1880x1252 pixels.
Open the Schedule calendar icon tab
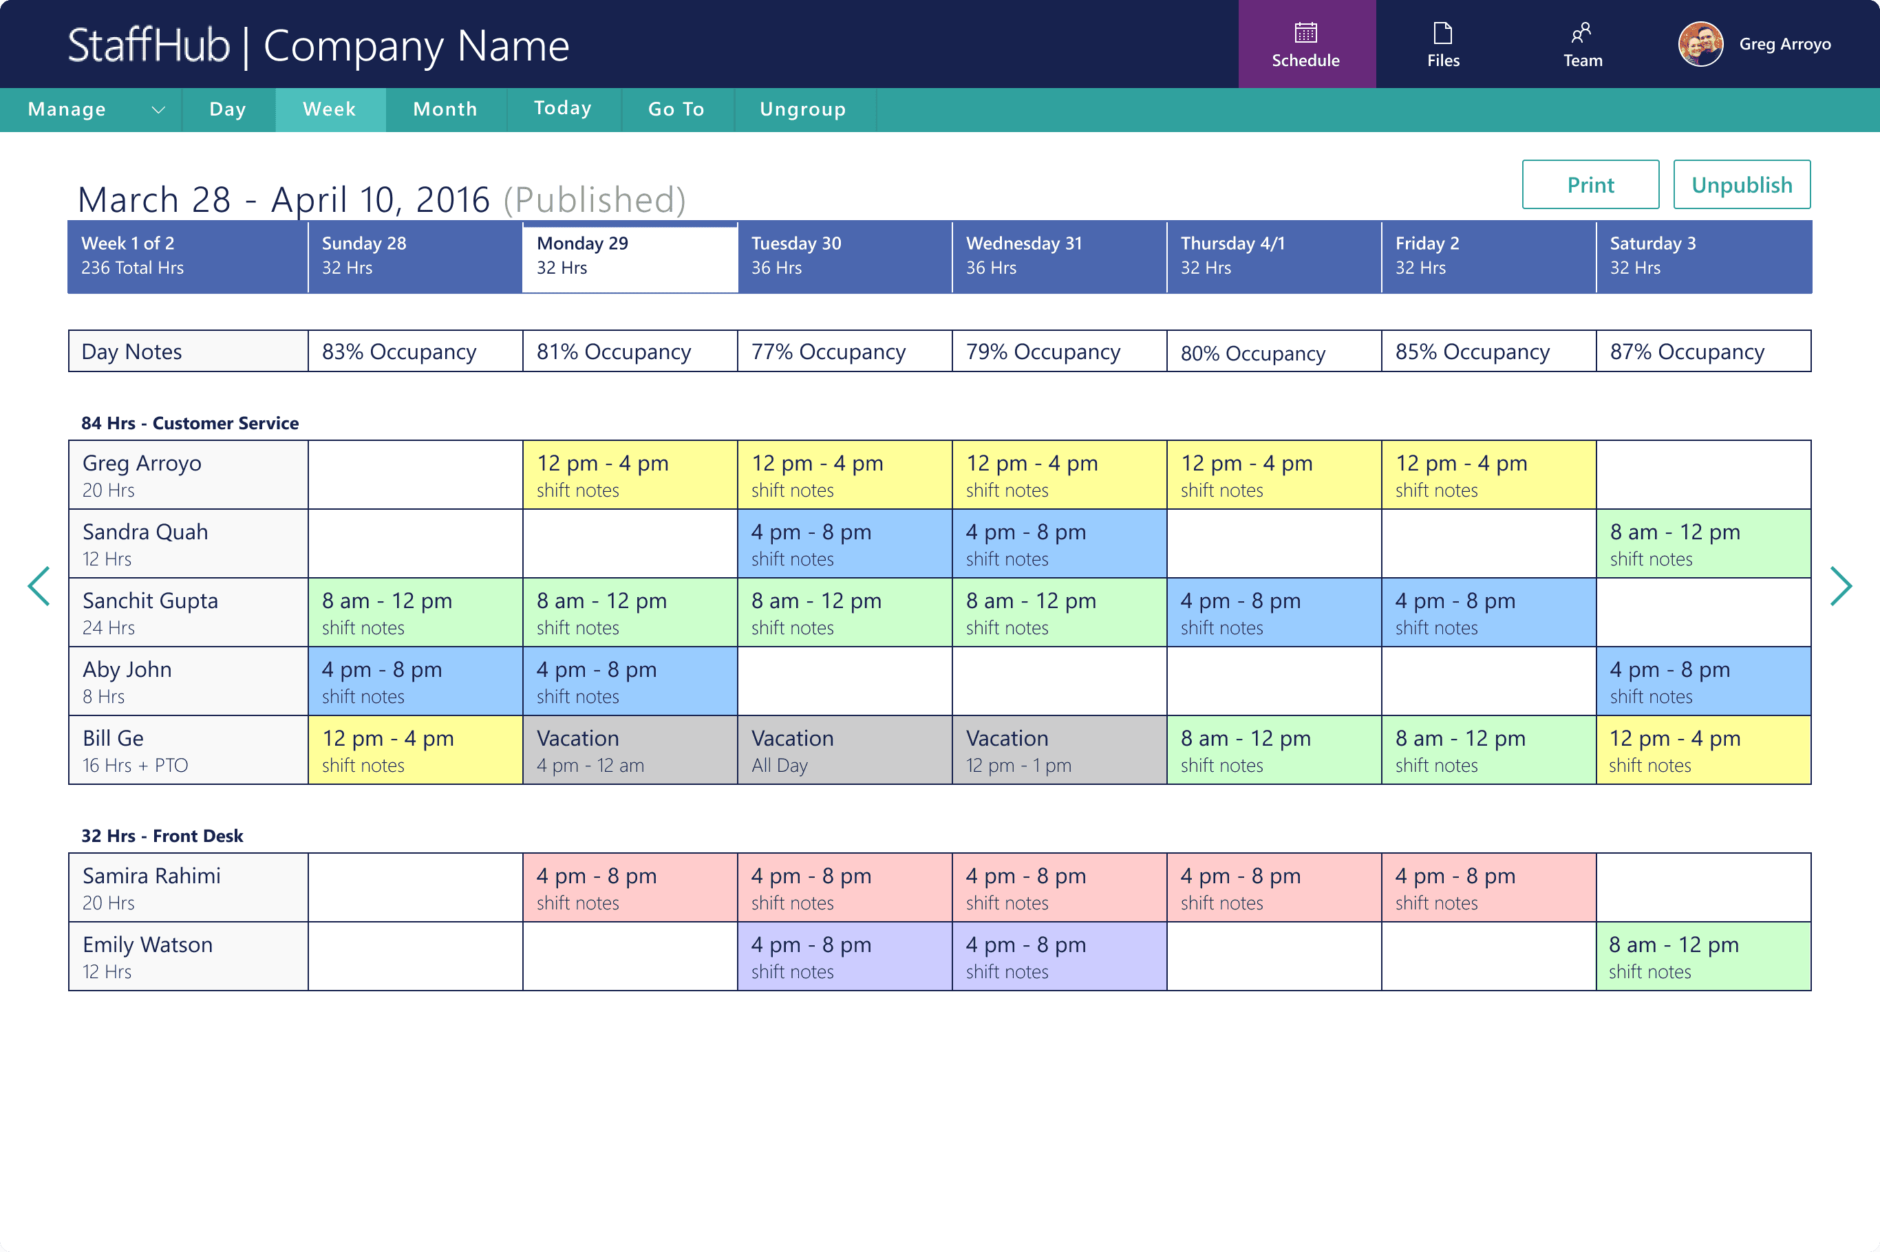[x=1306, y=44]
